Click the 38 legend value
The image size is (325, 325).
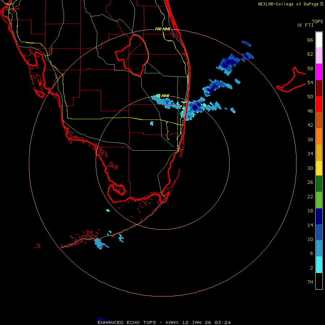(x=310, y=139)
